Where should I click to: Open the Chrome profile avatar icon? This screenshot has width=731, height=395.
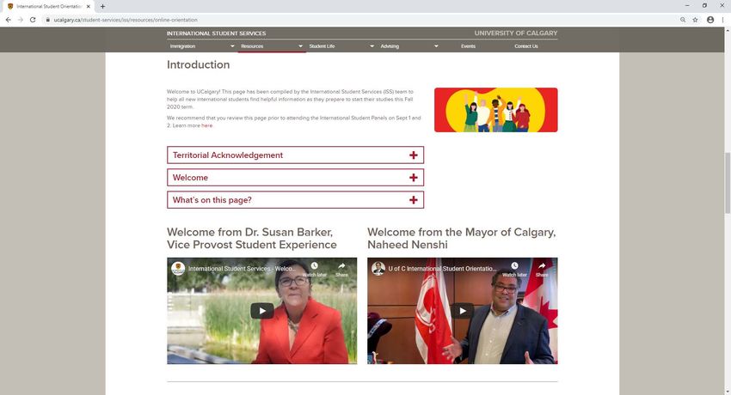pos(710,20)
